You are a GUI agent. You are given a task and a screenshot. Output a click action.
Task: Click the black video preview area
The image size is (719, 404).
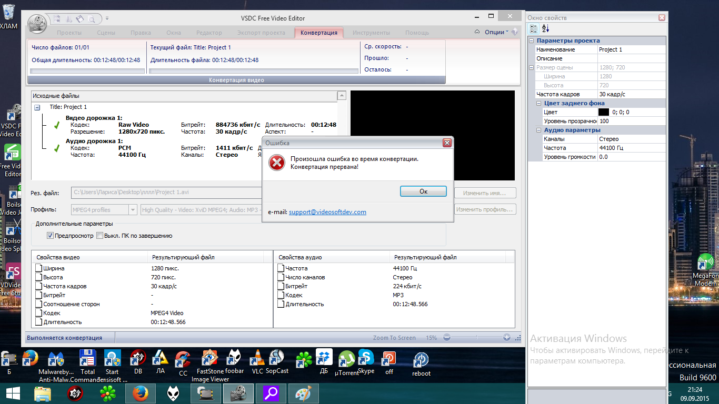click(x=432, y=136)
